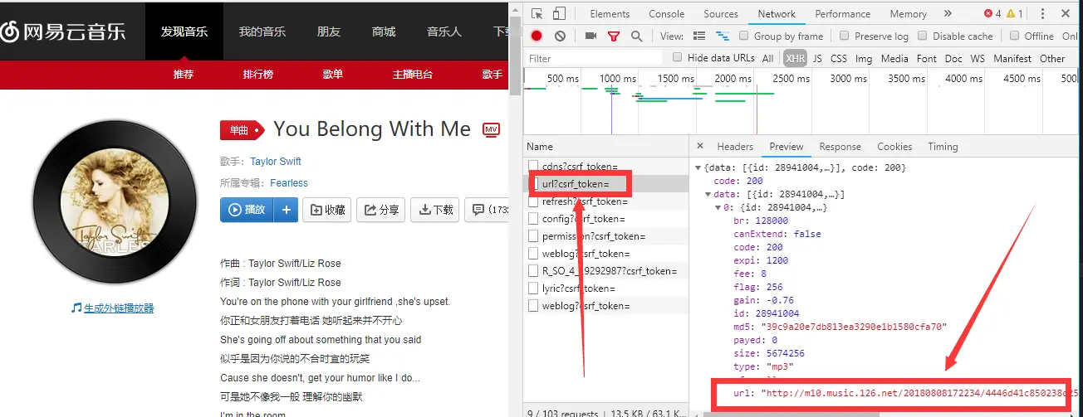
Task: Collapse the data array triangle
Action: (708, 194)
